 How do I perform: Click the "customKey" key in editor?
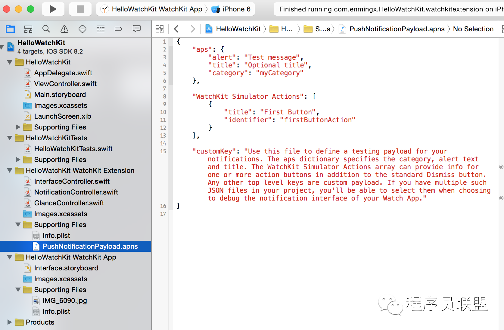214,151
